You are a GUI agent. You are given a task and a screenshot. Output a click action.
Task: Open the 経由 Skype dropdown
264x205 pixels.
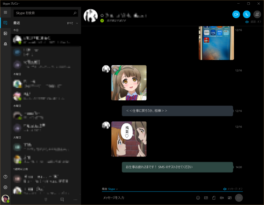[110, 189]
